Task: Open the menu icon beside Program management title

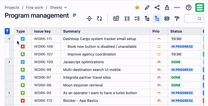Action: (x=75, y=15)
